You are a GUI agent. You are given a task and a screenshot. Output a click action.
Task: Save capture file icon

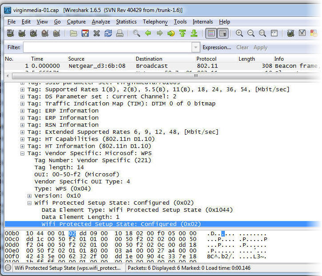[85, 33]
